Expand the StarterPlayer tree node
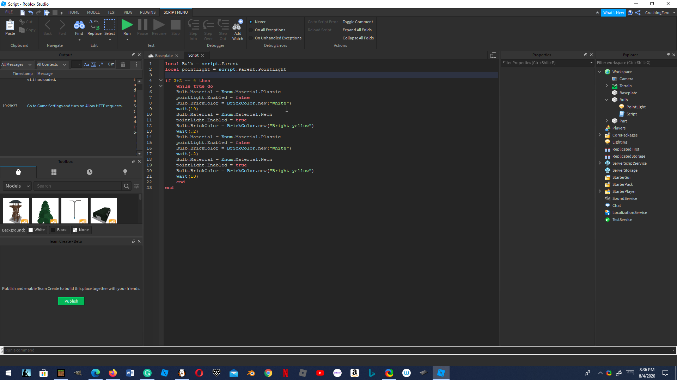677x380 pixels. pyautogui.click(x=600, y=191)
